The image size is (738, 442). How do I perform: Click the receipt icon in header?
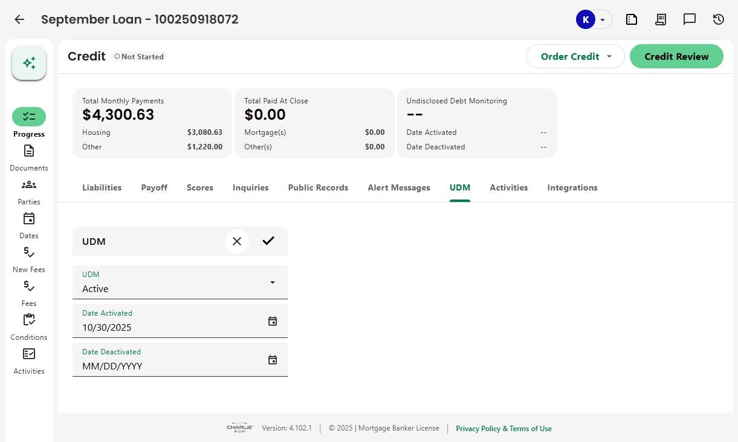click(661, 19)
